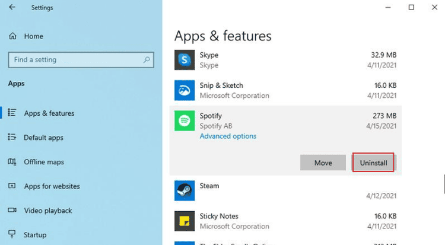Maximize the Settings window

pos(411,7)
